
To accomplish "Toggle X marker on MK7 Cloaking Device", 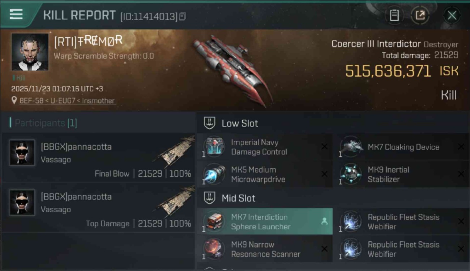I will (x=461, y=147).
